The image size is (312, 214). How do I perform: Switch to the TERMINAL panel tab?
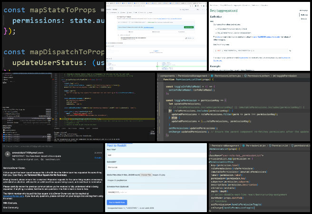pos(81,128)
